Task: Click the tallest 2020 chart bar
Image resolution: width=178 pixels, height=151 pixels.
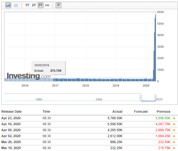Action: click(155, 48)
